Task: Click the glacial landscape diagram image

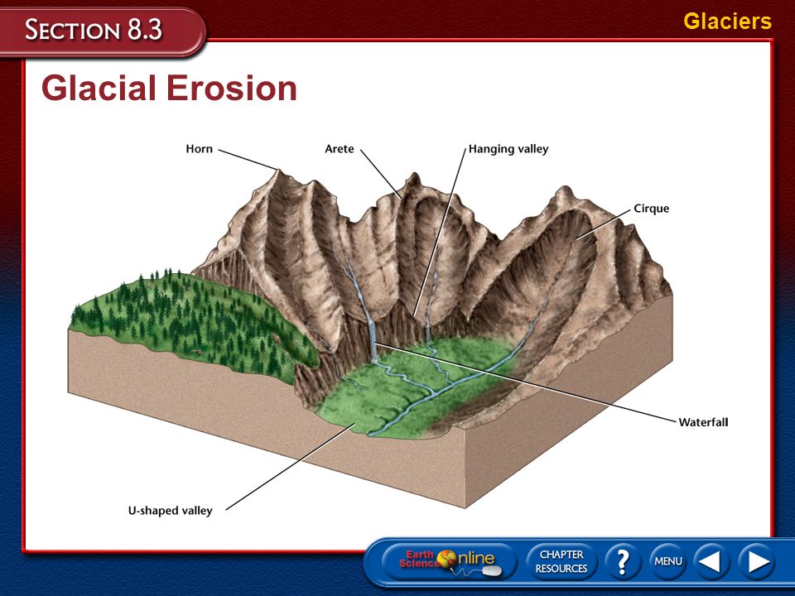Action: click(x=371, y=339)
